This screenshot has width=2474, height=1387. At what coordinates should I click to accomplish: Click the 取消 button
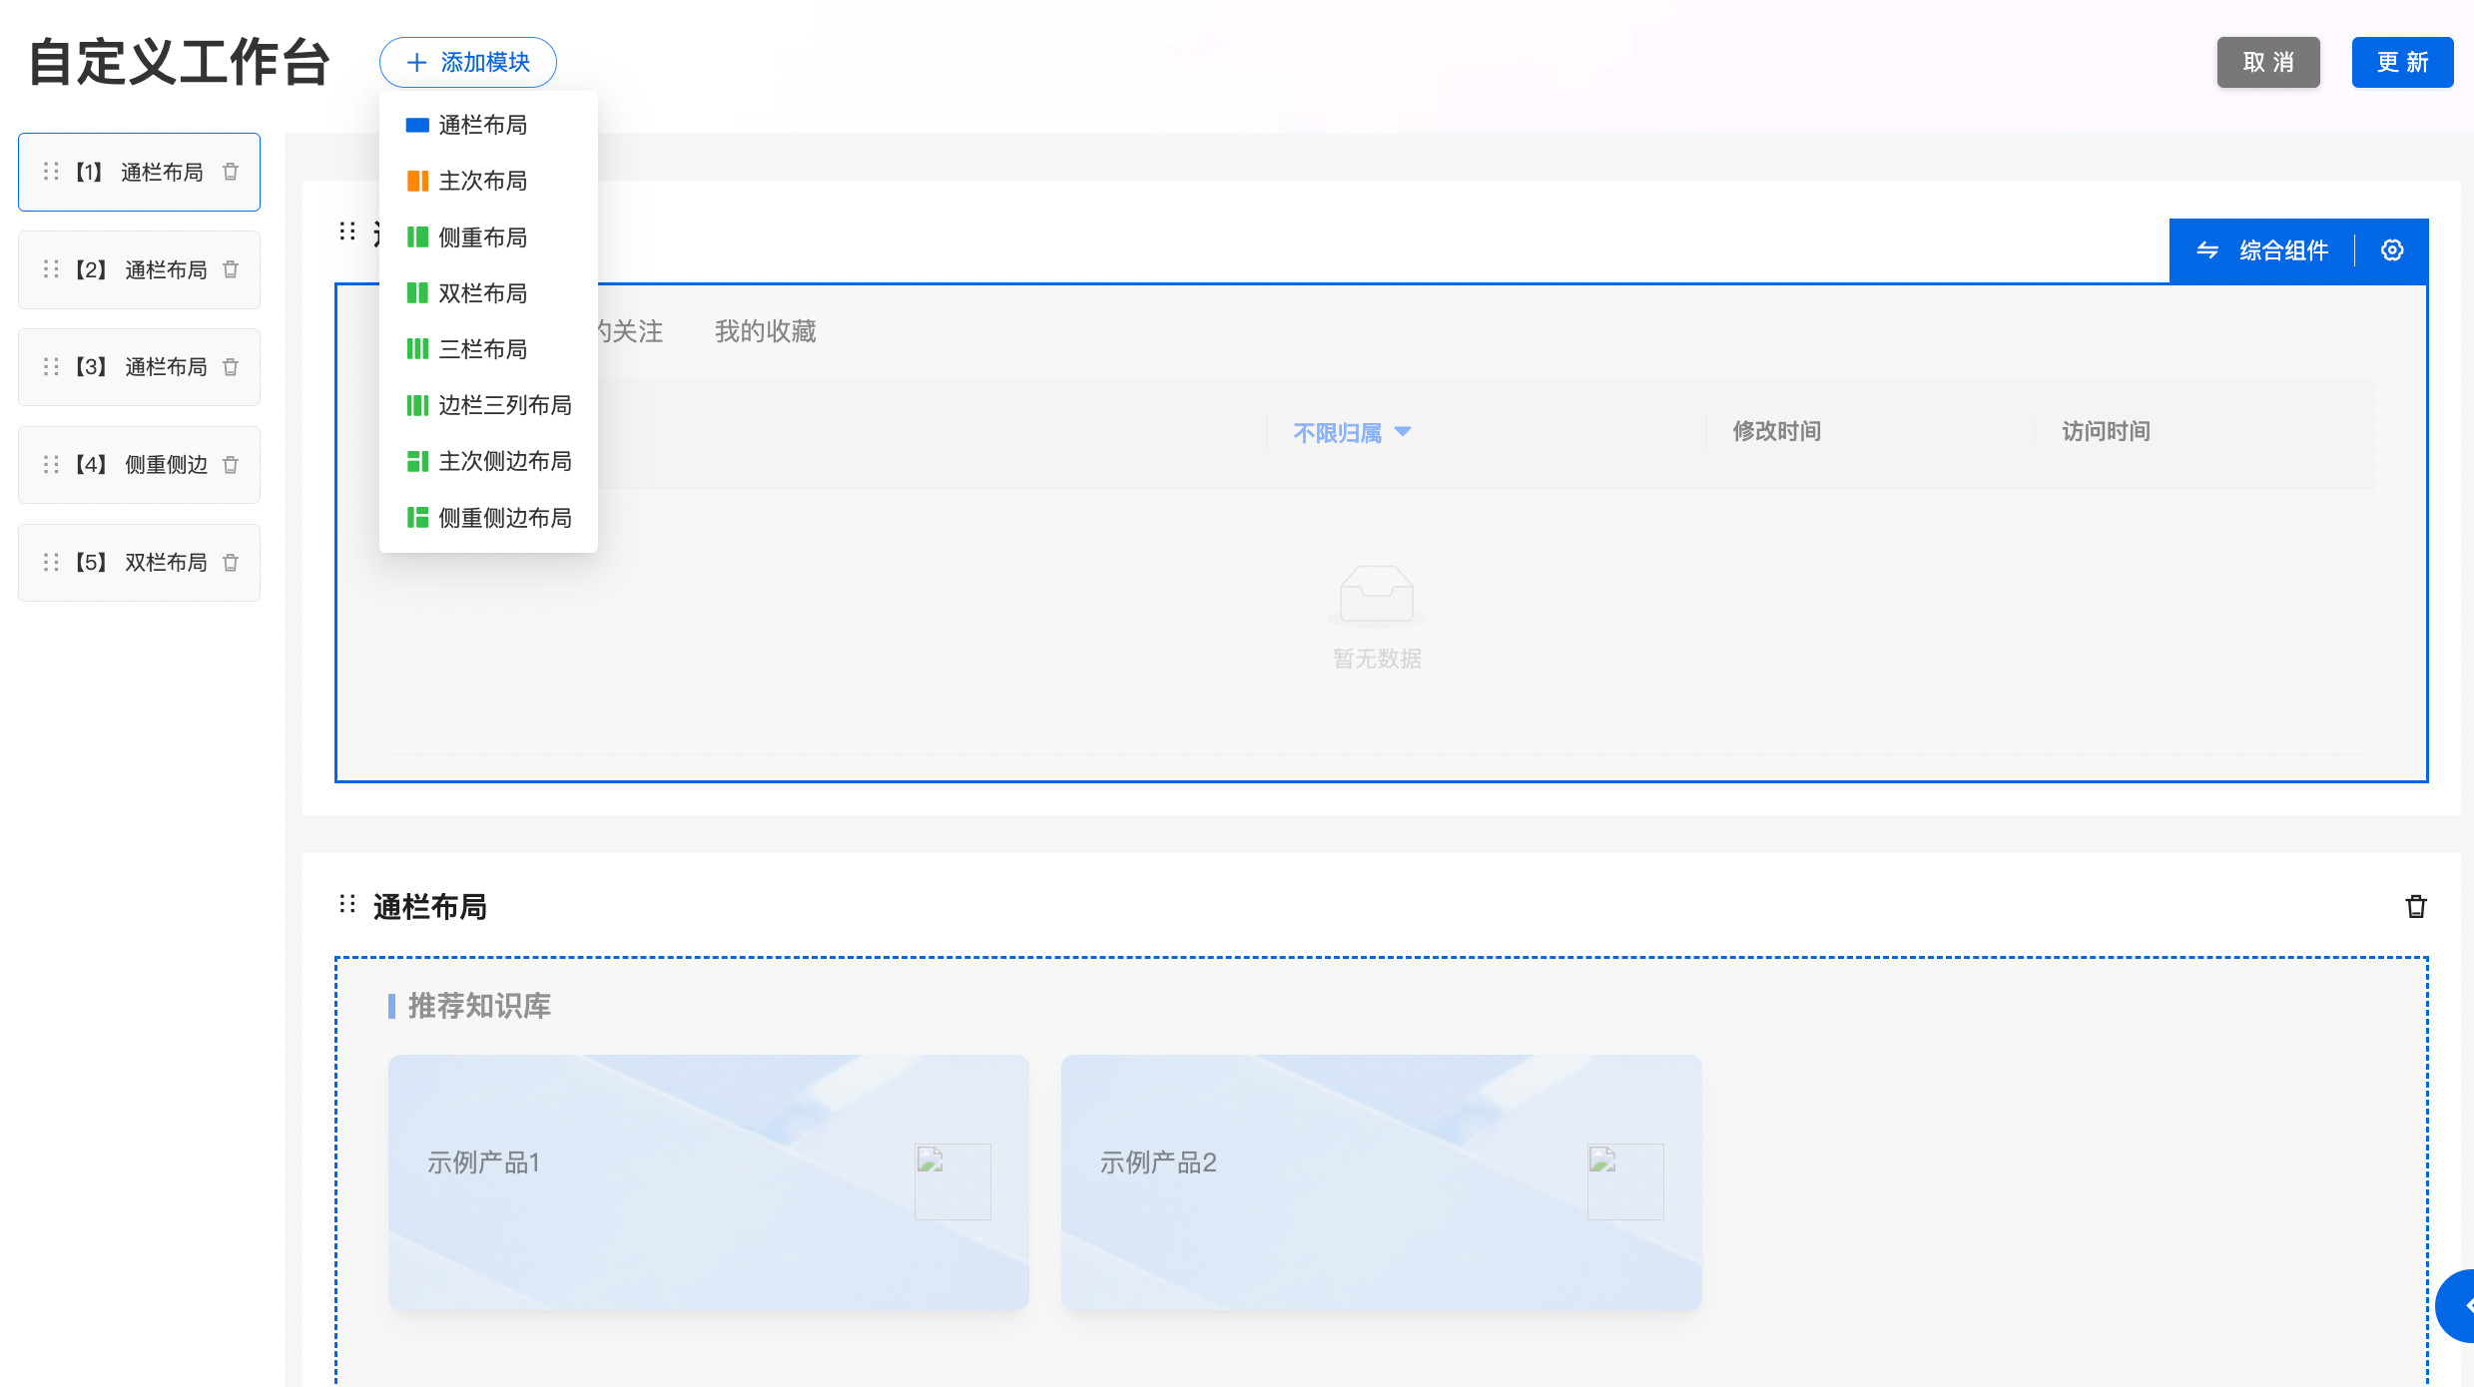2268,62
